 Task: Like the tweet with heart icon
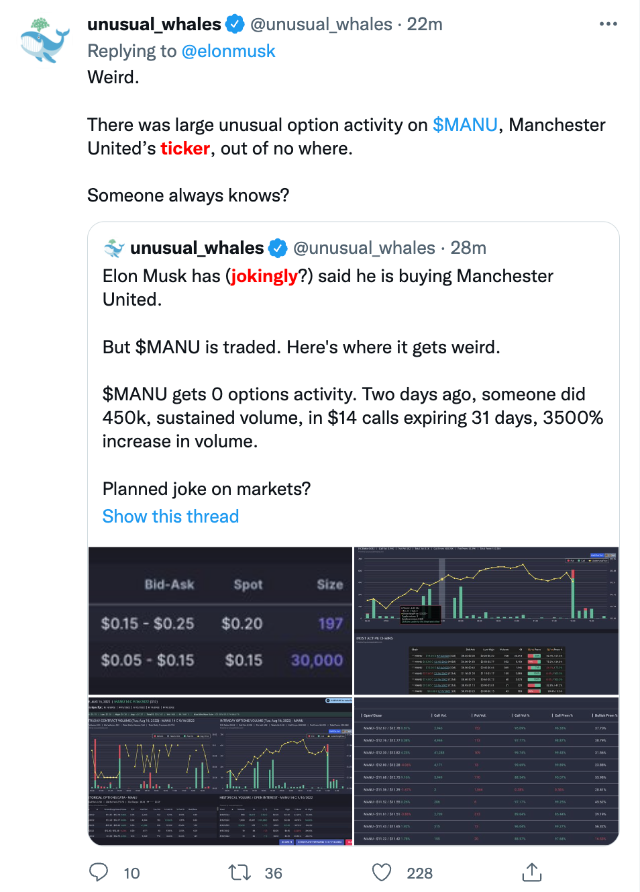382,873
